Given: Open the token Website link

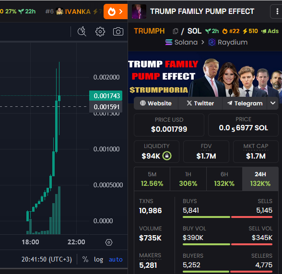Looking at the screenshot, I should [x=156, y=103].
